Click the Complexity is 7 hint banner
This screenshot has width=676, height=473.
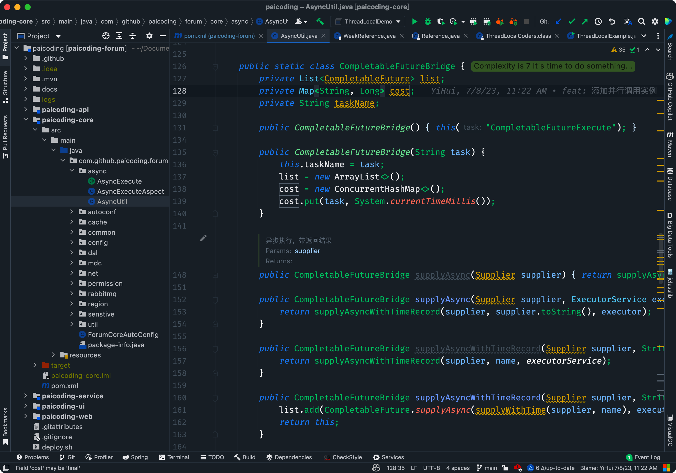point(553,66)
